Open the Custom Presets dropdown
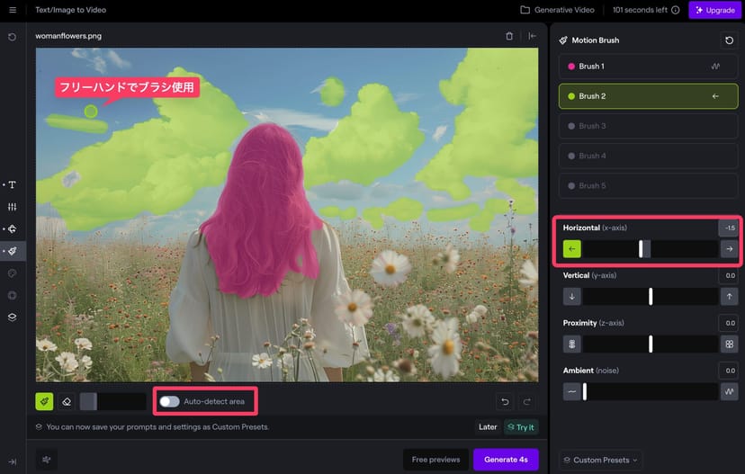Image resolution: width=745 pixels, height=474 pixels. pos(600,460)
